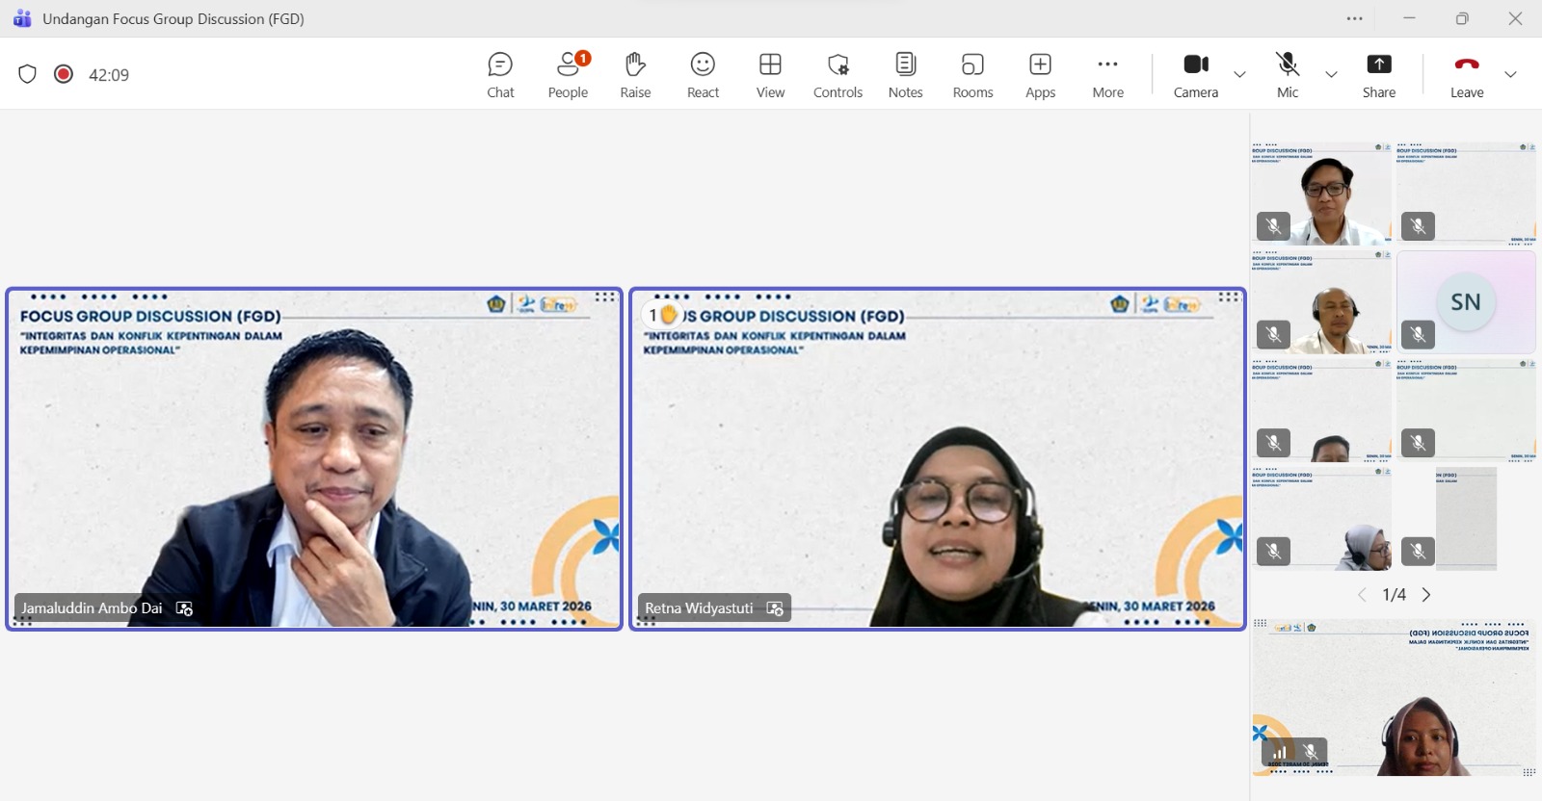Open meeting Controls
This screenshot has height=801, width=1542.
click(837, 75)
